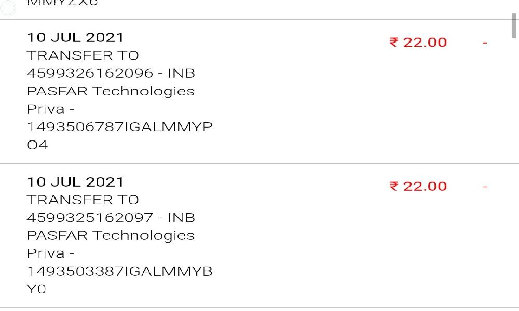Click rupee amount for transfer to 4599325162097

coord(418,187)
